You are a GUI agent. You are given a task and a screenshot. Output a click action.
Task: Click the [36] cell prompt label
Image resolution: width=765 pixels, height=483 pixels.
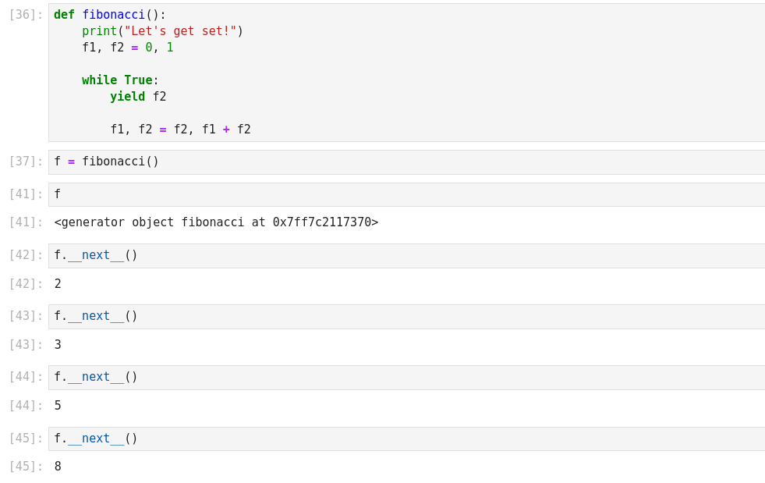coord(26,15)
